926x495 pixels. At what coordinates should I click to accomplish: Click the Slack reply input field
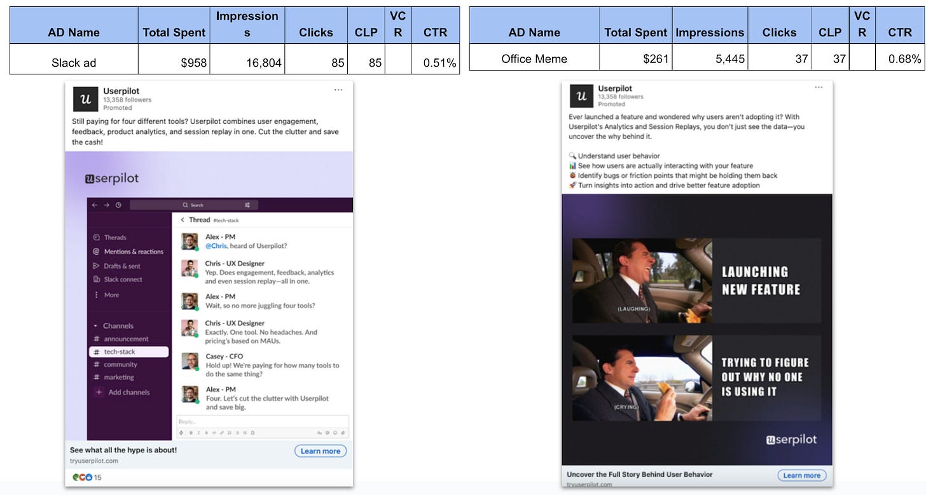263,422
